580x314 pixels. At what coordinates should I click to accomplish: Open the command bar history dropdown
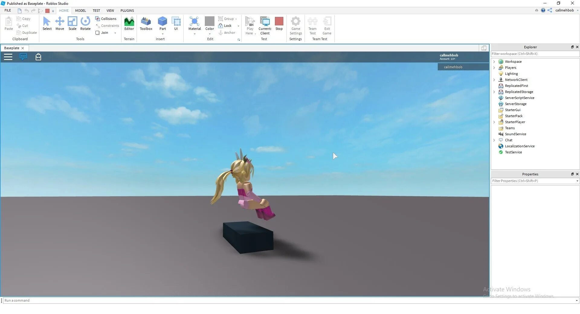(577, 301)
